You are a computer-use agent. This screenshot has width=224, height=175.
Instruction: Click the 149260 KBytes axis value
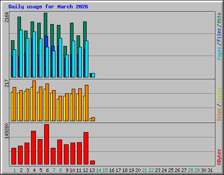7,131
